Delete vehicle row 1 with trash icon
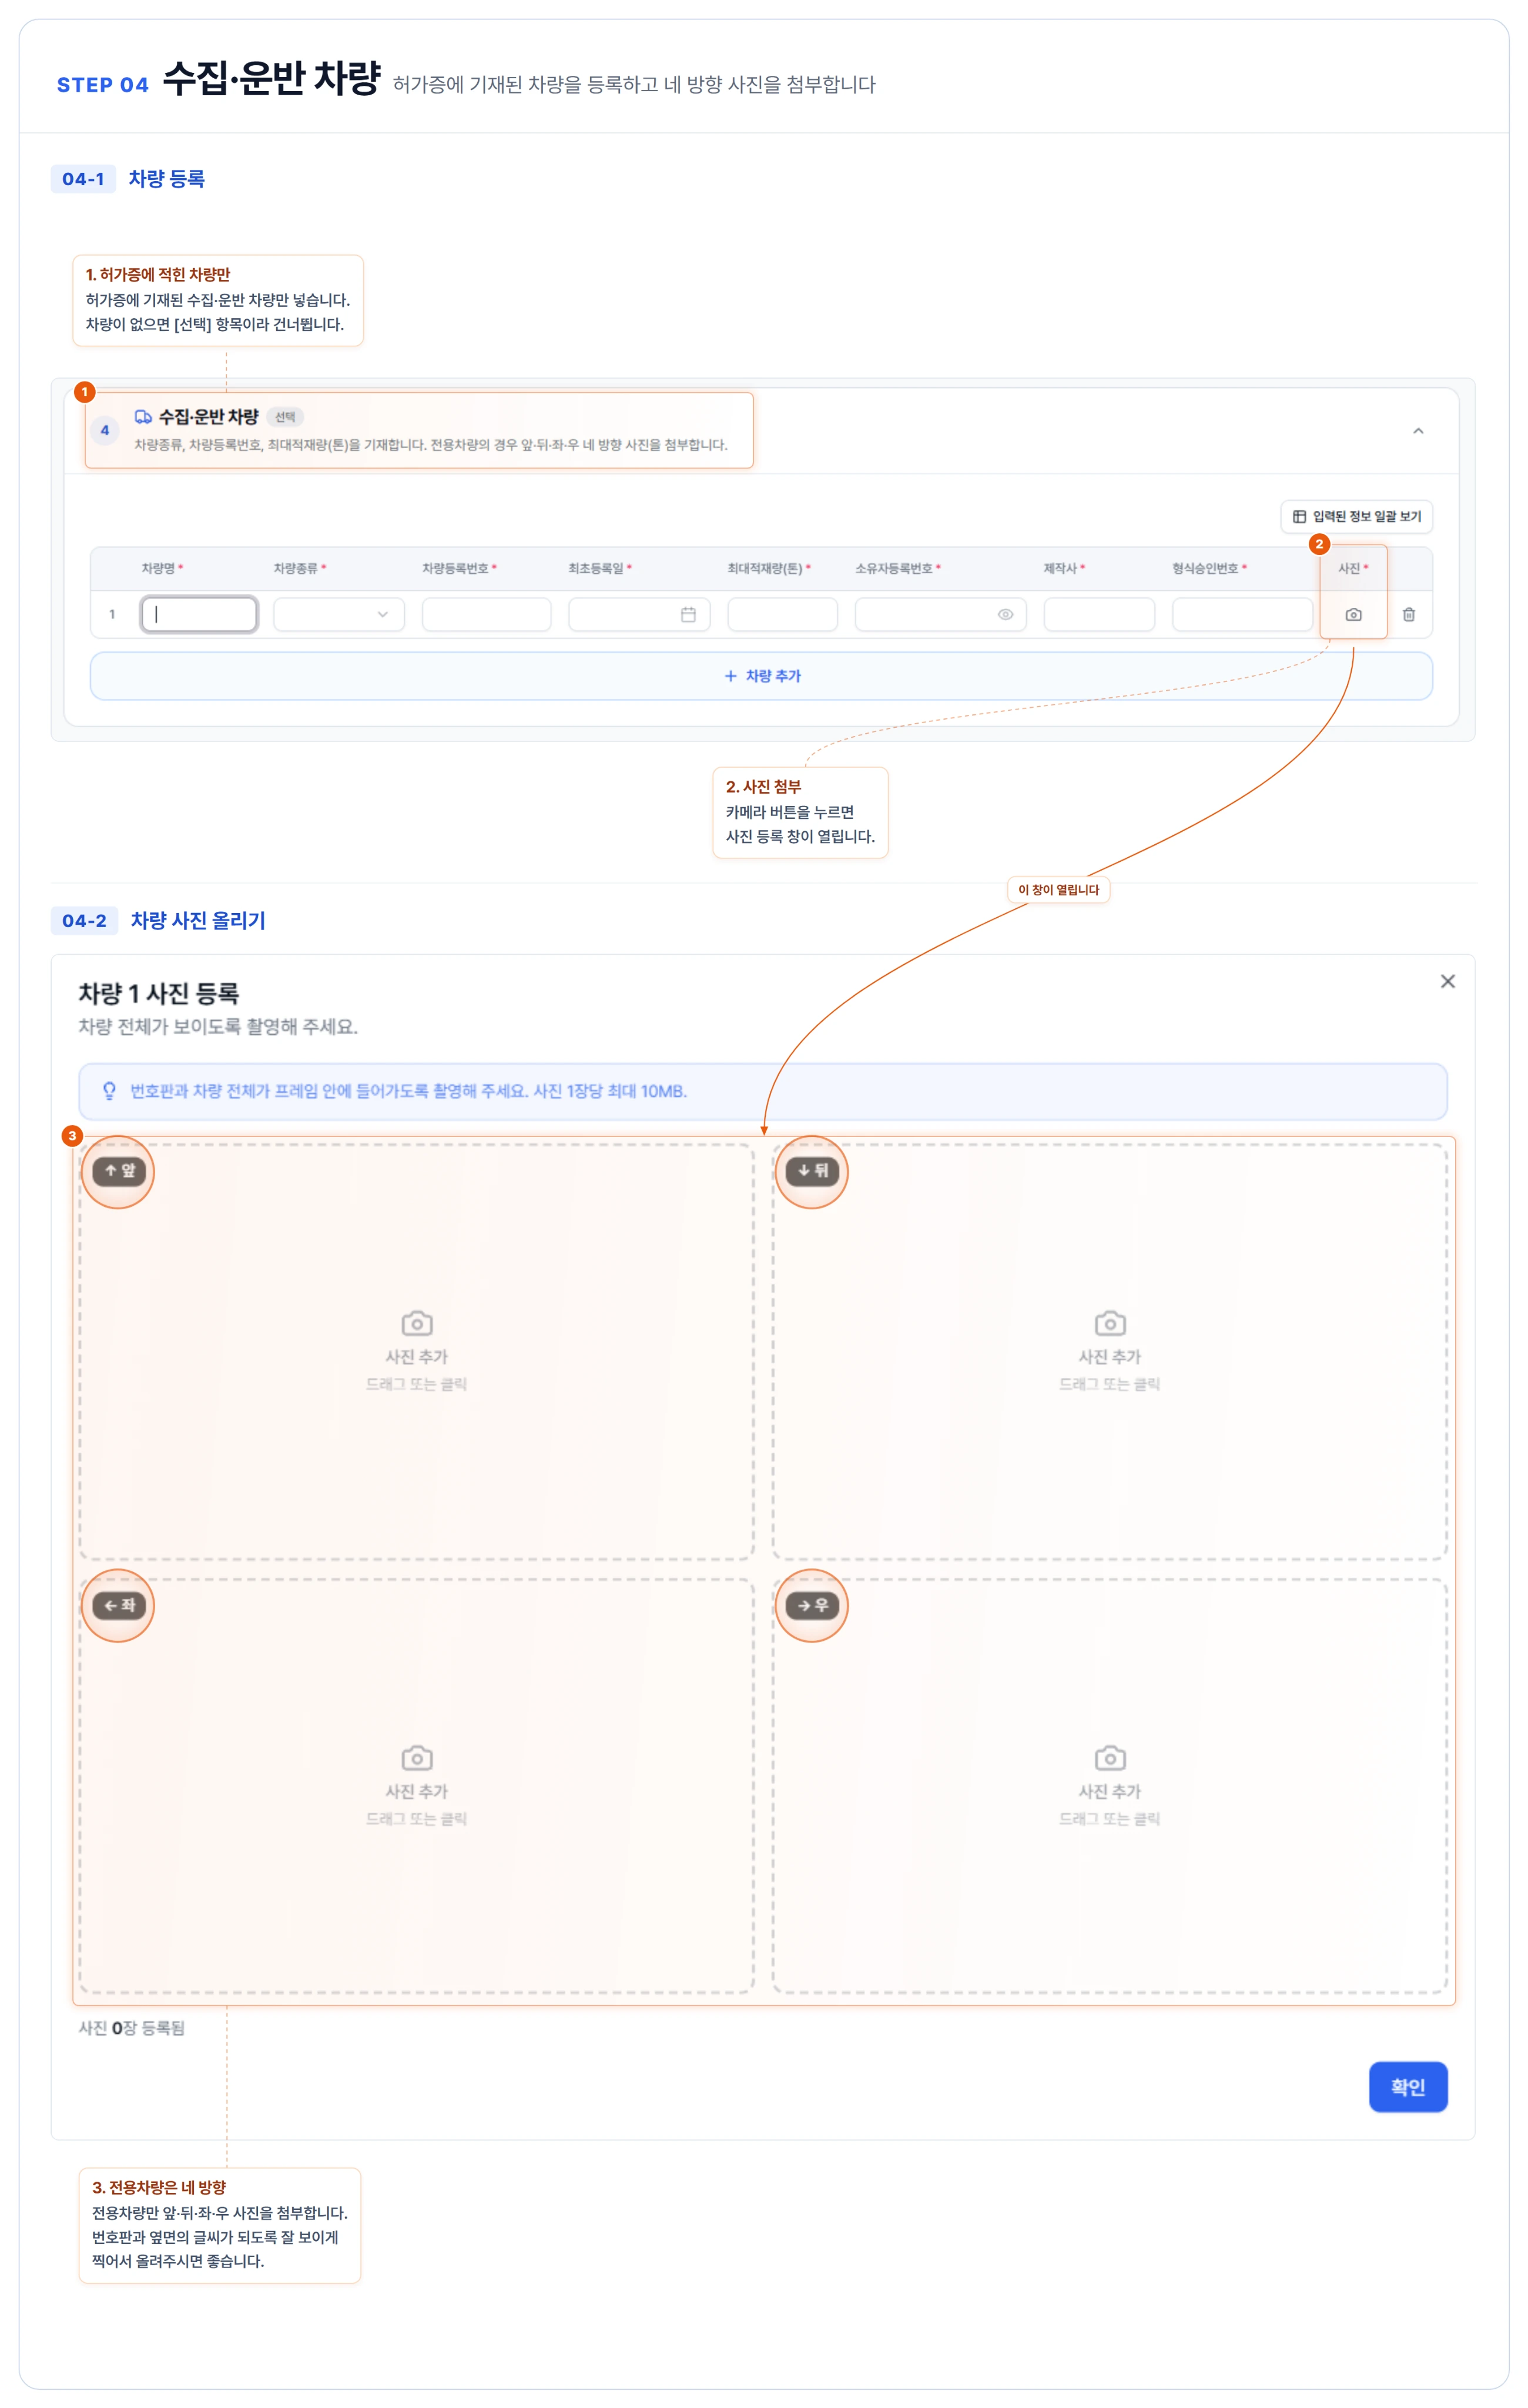The image size is (1528, 2408). tap(1408, 614)
